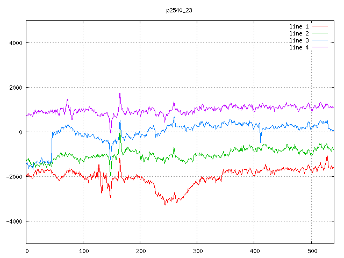The width and height of the screenshot is (344, 258).
Task: Click the 4000 y-axis tick label
Action: (15, 43)
